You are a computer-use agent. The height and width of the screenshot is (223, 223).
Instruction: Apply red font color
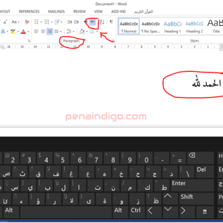click(x=23, y=32)
